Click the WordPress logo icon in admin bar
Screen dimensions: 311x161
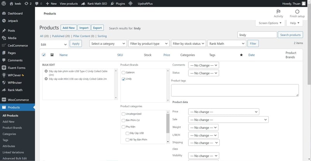click(4, 3)
